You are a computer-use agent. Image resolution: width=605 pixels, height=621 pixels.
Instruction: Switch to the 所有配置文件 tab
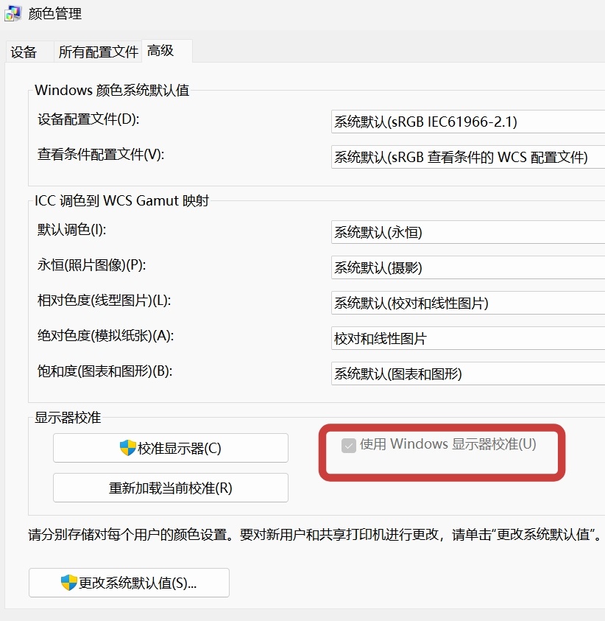(x=98, y=52)
